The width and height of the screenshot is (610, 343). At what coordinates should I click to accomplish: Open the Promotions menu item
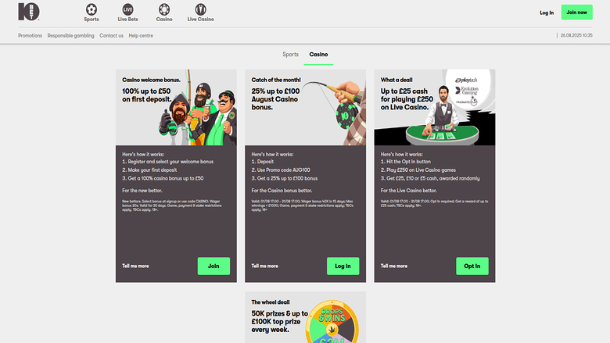tap(30, 36)
